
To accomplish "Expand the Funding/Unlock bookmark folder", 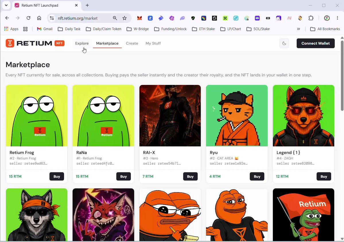I will [170, 29].
